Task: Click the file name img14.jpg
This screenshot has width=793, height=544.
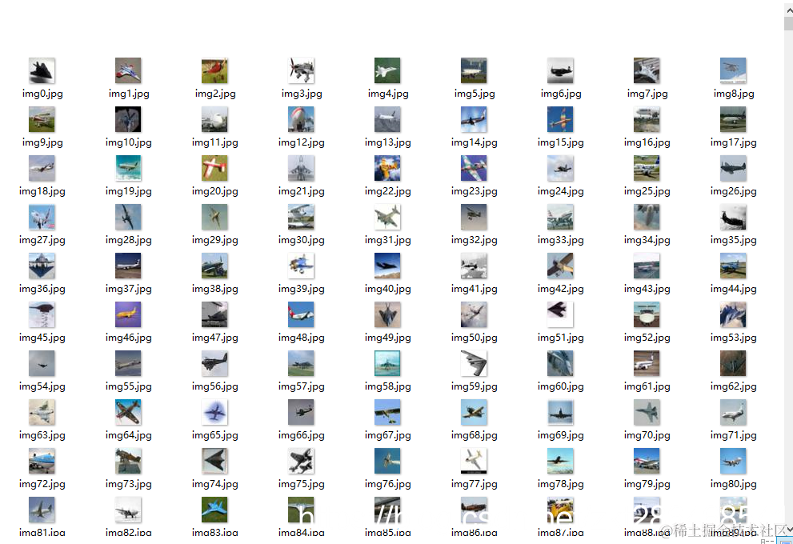Action: [x=475, y=142]
